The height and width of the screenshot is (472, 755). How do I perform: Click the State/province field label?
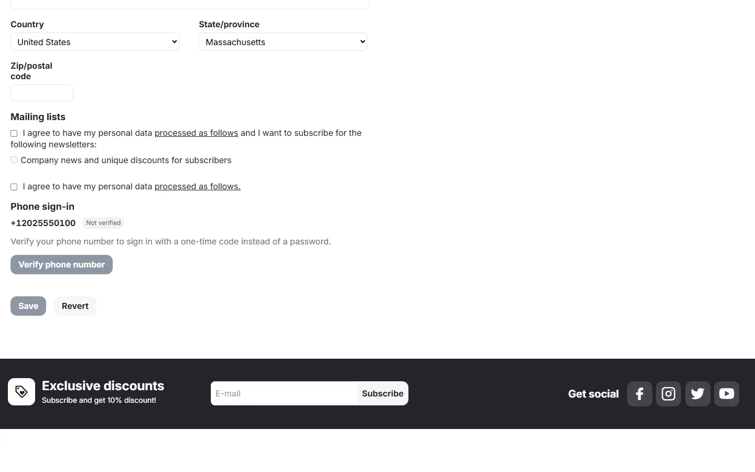pyautogui.click(x=229, y=24)
